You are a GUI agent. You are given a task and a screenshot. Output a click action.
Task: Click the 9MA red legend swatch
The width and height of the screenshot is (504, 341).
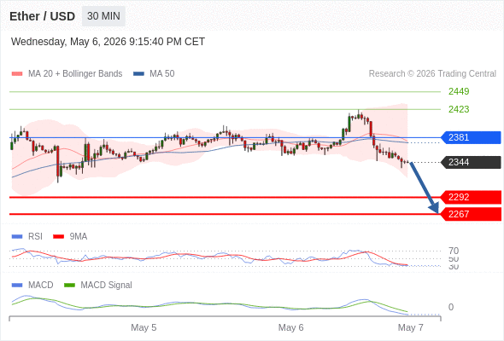click(58, 237)
